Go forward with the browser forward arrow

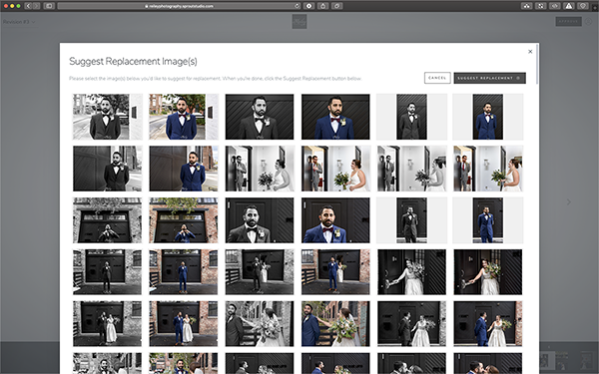pyautogui.click(x=36, y=6)
